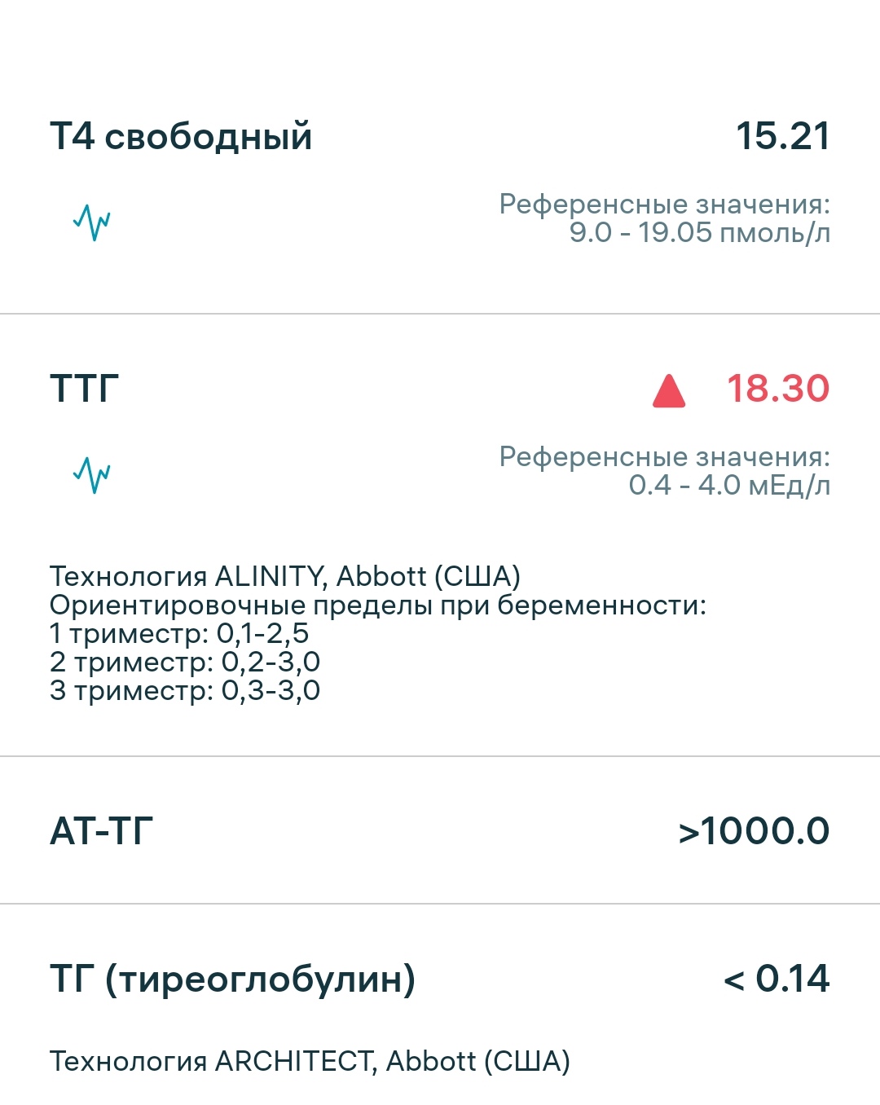Viewport: 880px width, 1105px height.
Task: Select the Т4 свободный test title
Action: point(181,136)
